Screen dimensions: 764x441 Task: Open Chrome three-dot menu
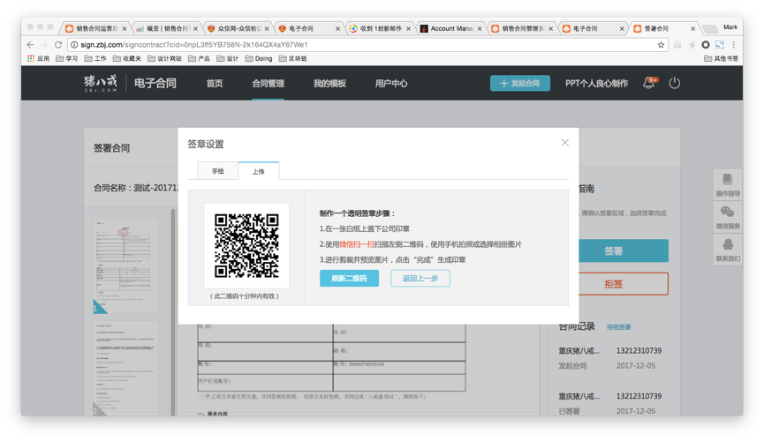coord(734,45)
